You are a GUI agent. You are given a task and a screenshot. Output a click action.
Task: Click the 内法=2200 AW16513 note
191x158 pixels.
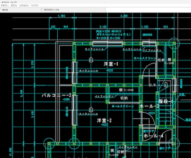(x=109, y=31)
